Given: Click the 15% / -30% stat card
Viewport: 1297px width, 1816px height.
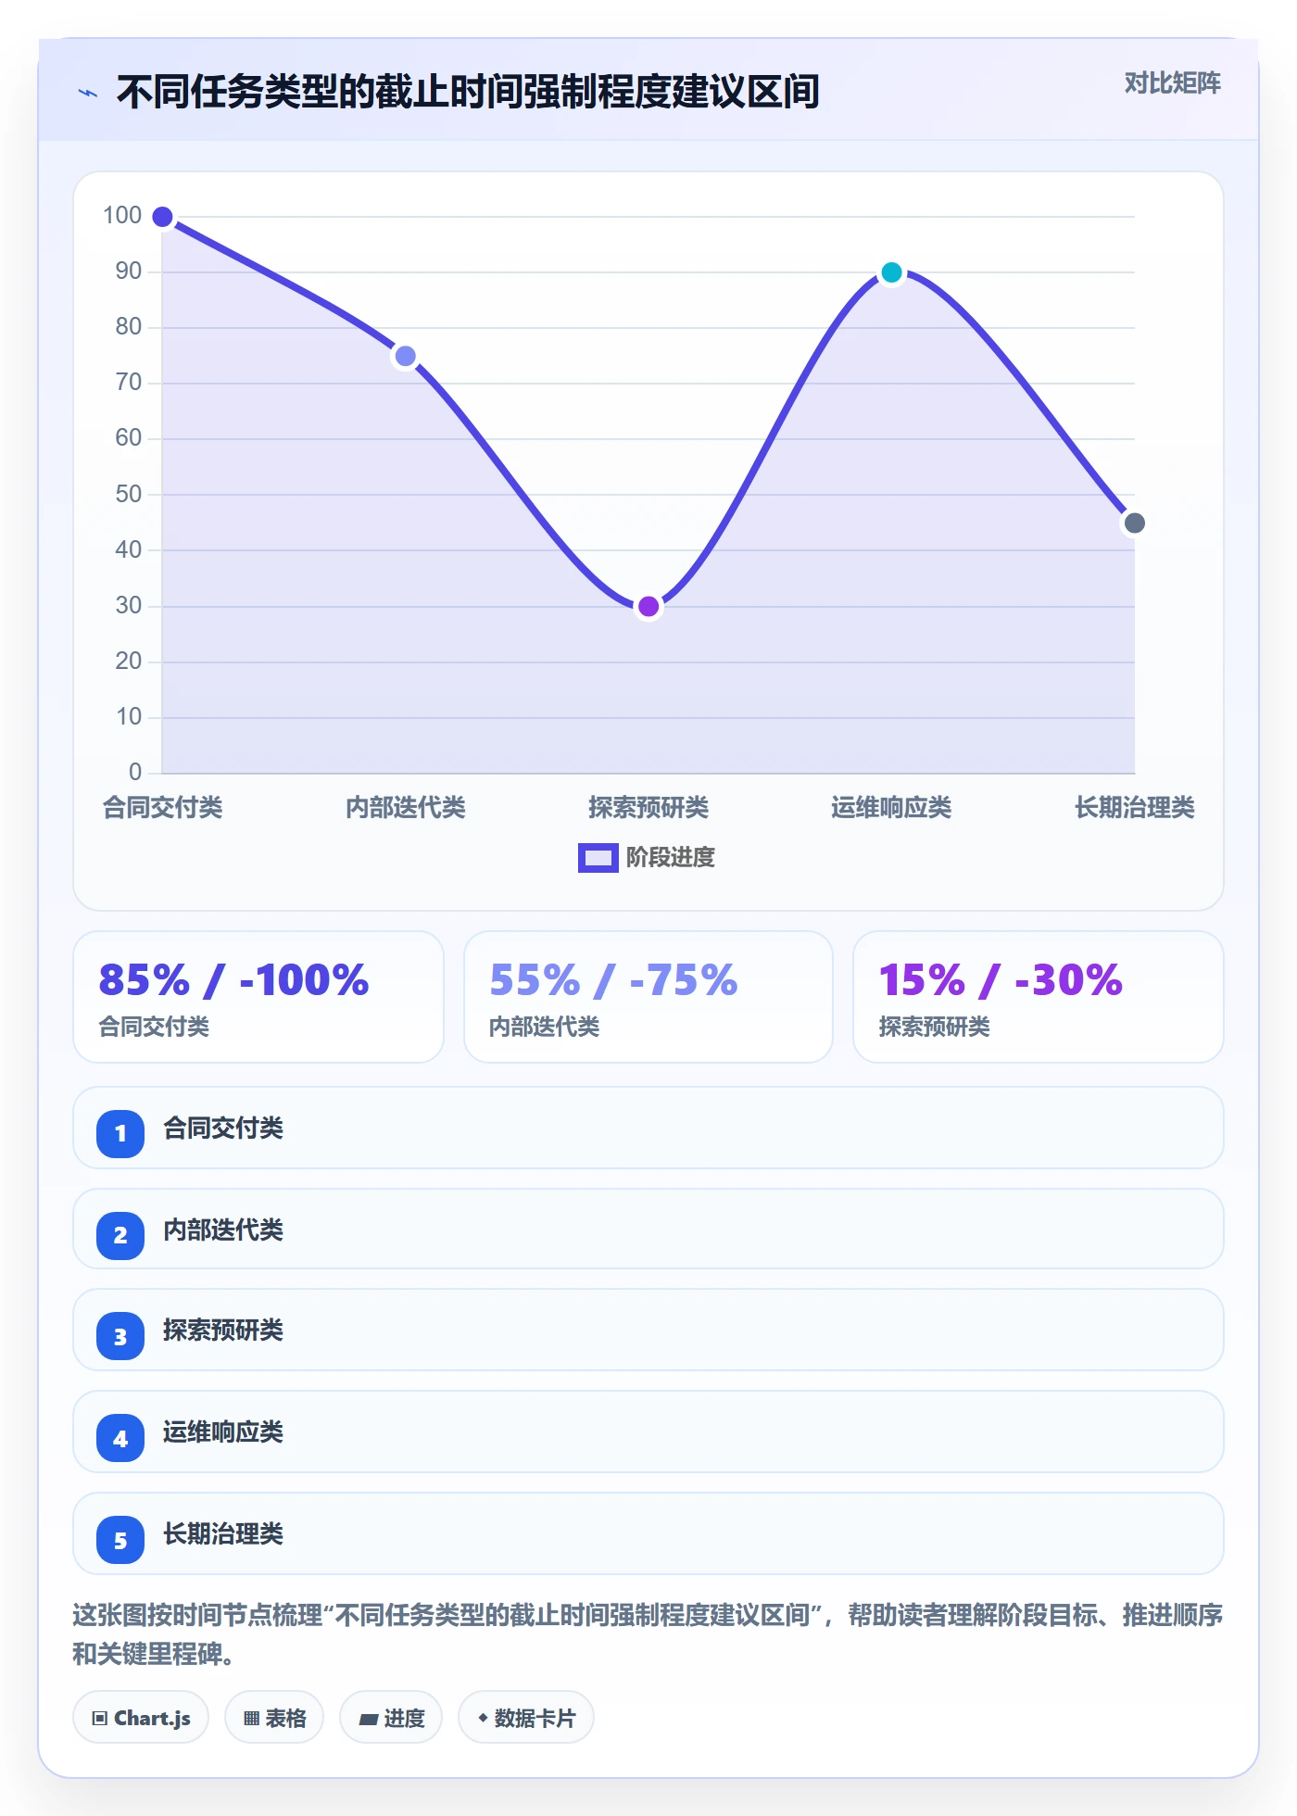Looking at the screenshot, I should [1038, 997].
